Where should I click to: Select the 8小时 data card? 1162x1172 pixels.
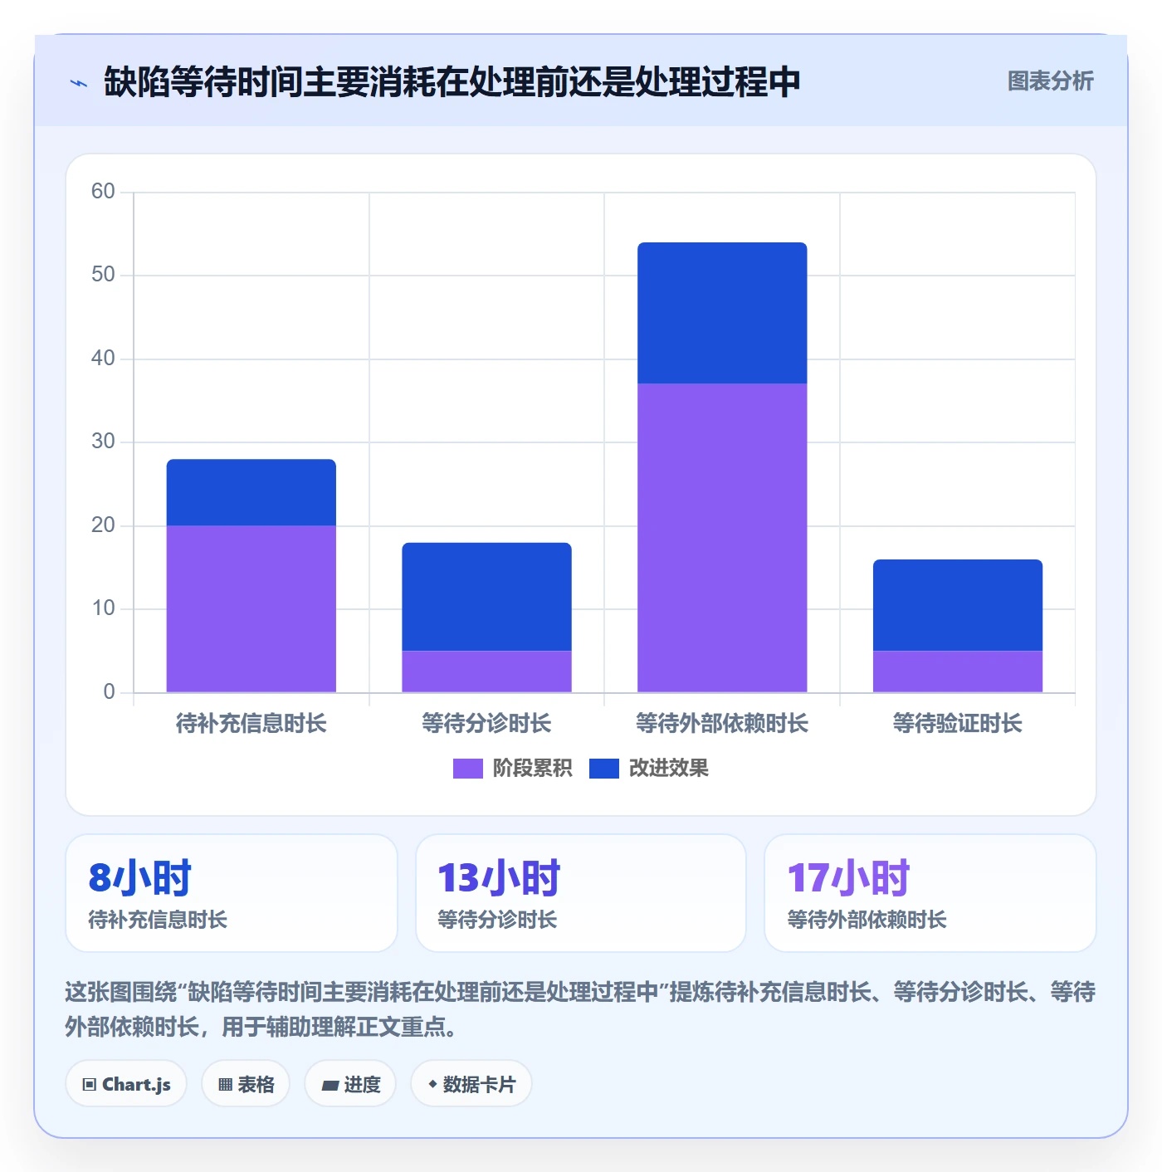click(x=232, y=893)
